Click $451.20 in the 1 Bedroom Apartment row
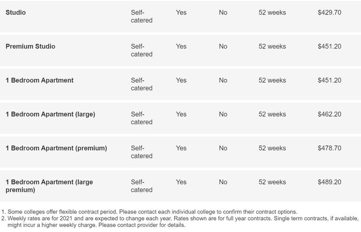Image resolution: width=361 pixels, height=232 pixels. (x=329, y=80)
